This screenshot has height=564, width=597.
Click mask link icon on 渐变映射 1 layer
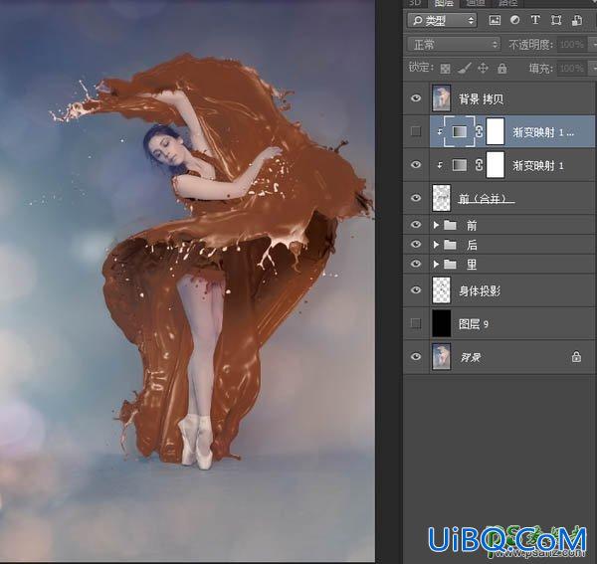479,165
